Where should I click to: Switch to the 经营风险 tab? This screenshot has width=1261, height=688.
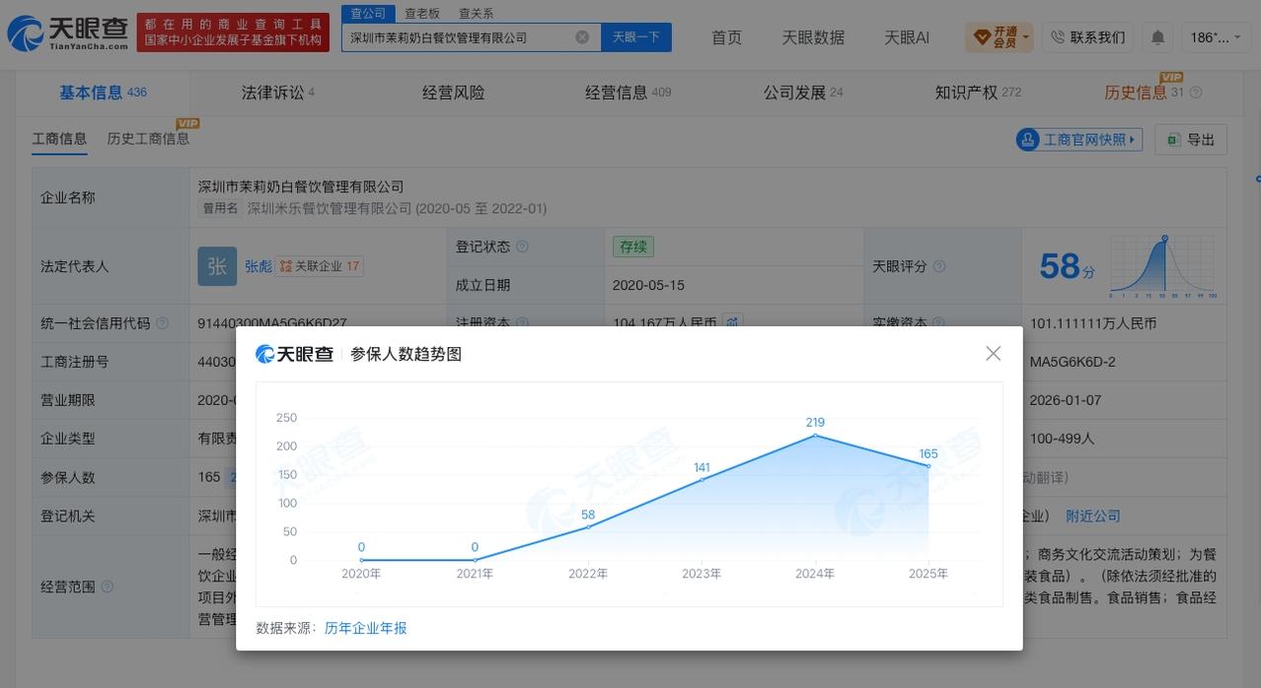coord(453,93)
